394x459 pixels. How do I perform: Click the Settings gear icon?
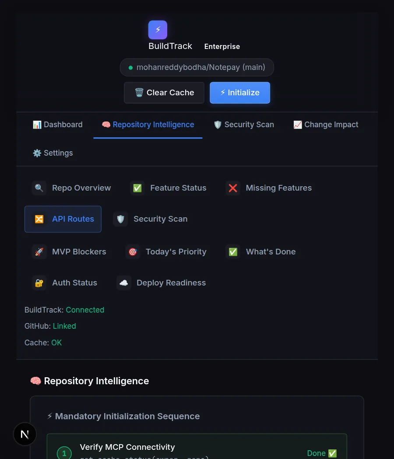(x=37, y=153)
